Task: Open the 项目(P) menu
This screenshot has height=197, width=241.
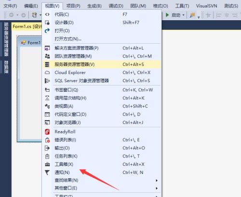Action: (x=73, y=6)
